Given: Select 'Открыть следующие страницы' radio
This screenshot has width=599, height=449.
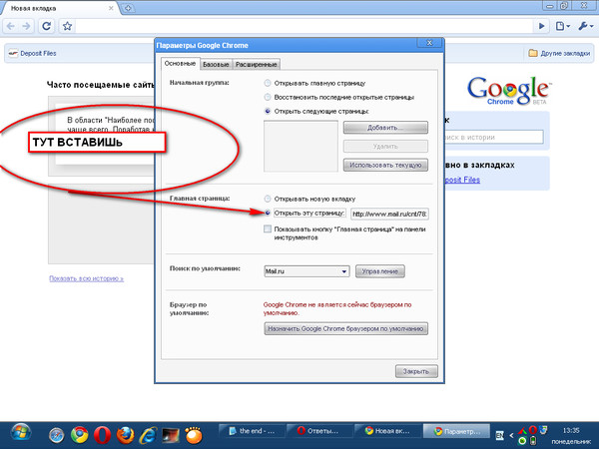Looking at the screenshot, I should pos(268,111).
